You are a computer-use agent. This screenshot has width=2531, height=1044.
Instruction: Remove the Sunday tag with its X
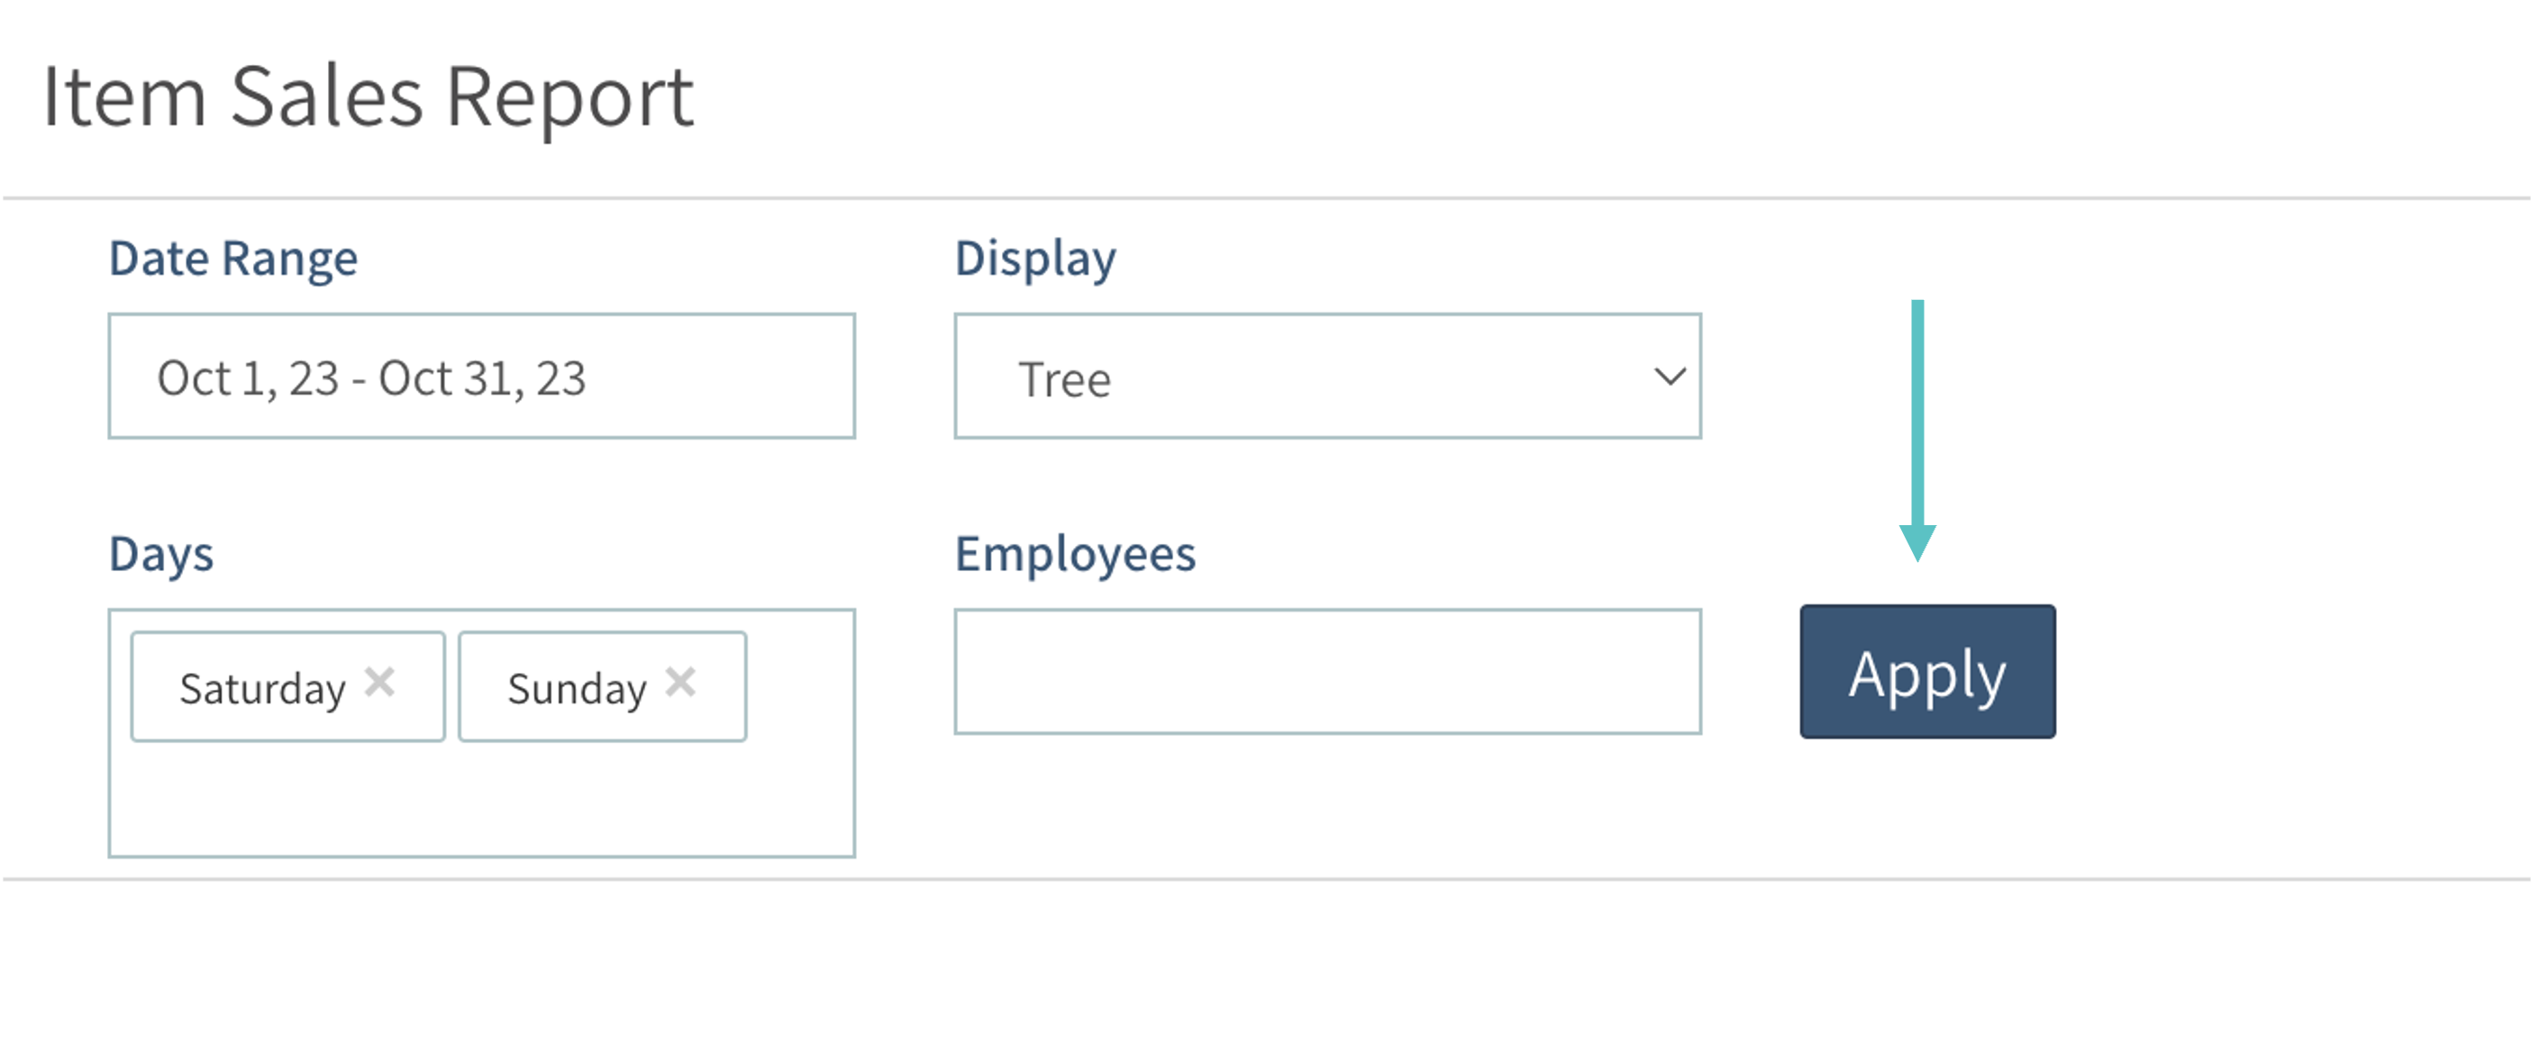coord(680,682)
